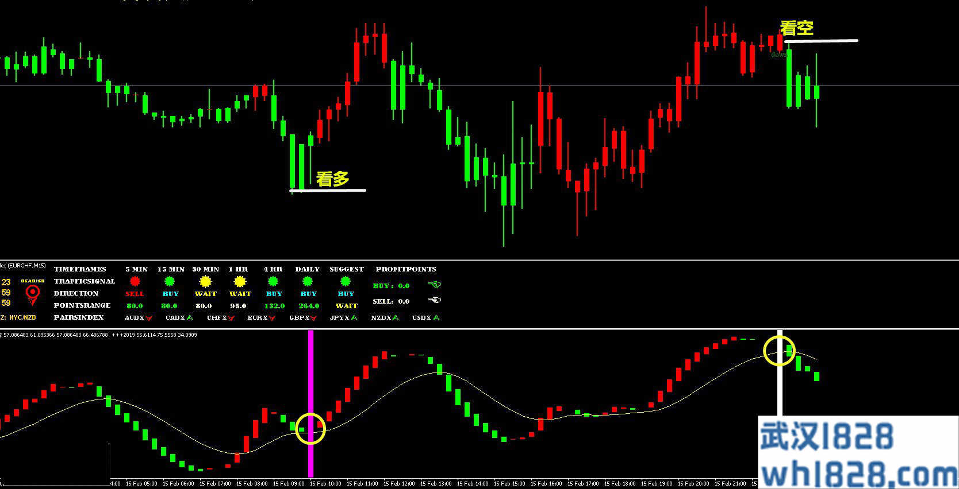Click the PROFITPOINTS header

coord(406,269)
